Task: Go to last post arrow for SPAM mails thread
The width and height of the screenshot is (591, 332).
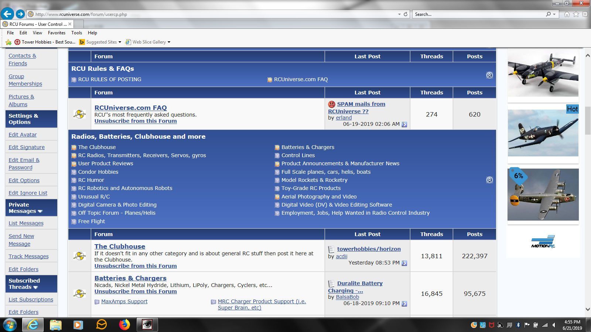Action: (x=404, y=124)
